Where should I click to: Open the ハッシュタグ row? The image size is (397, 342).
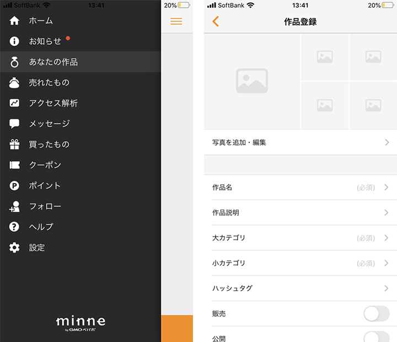[x=301, y=288]
